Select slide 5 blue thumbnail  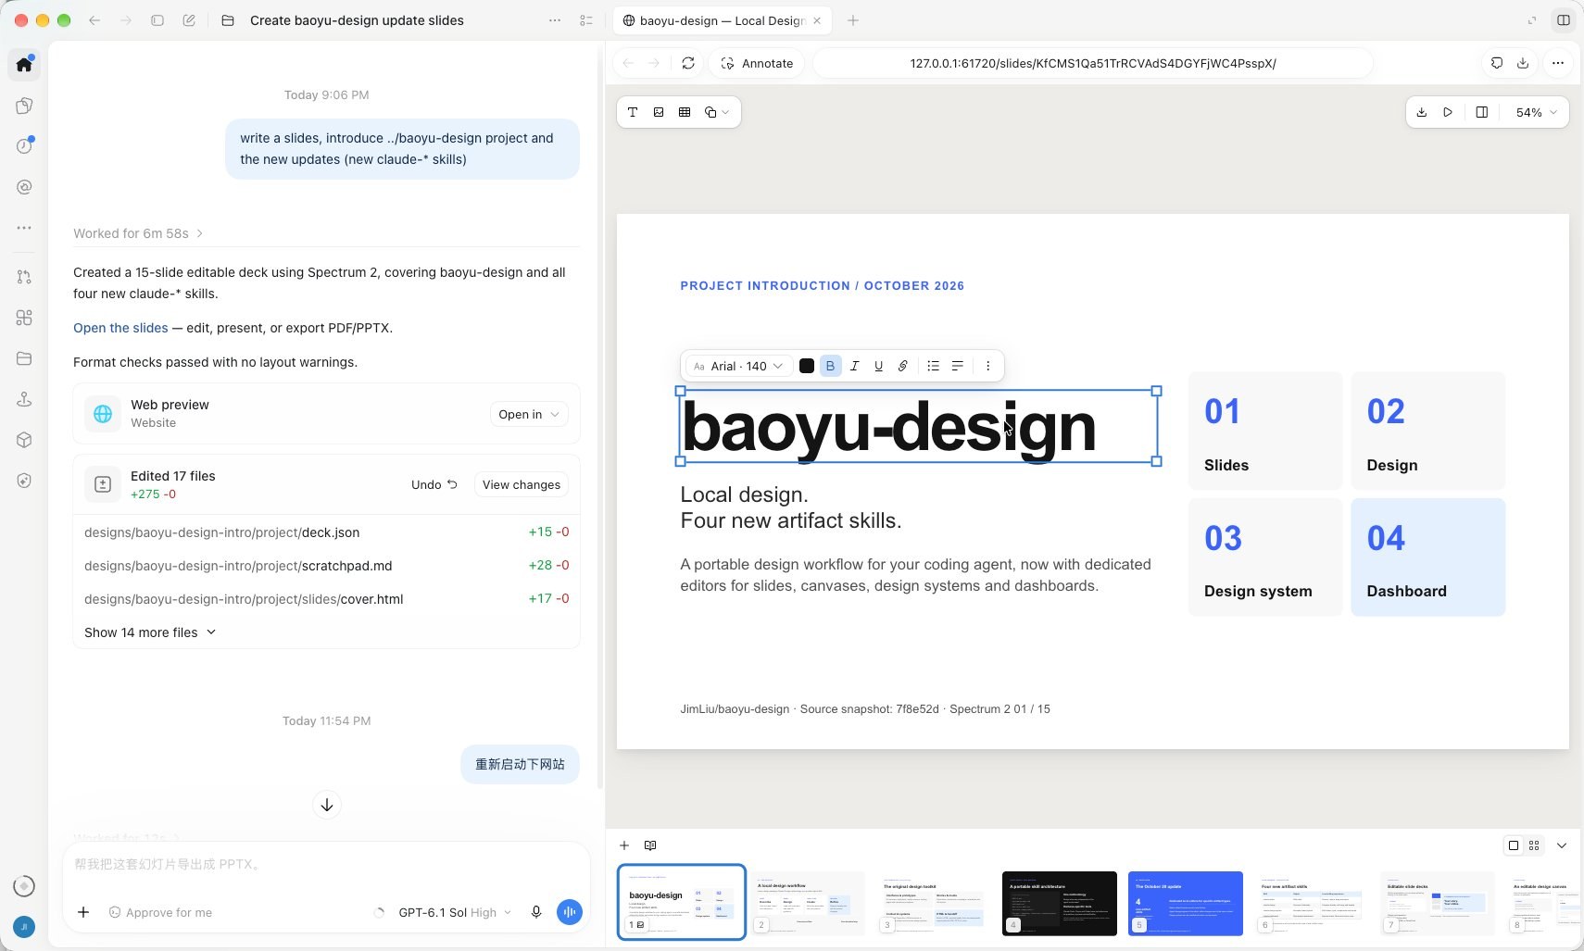tap(1186, 903)
